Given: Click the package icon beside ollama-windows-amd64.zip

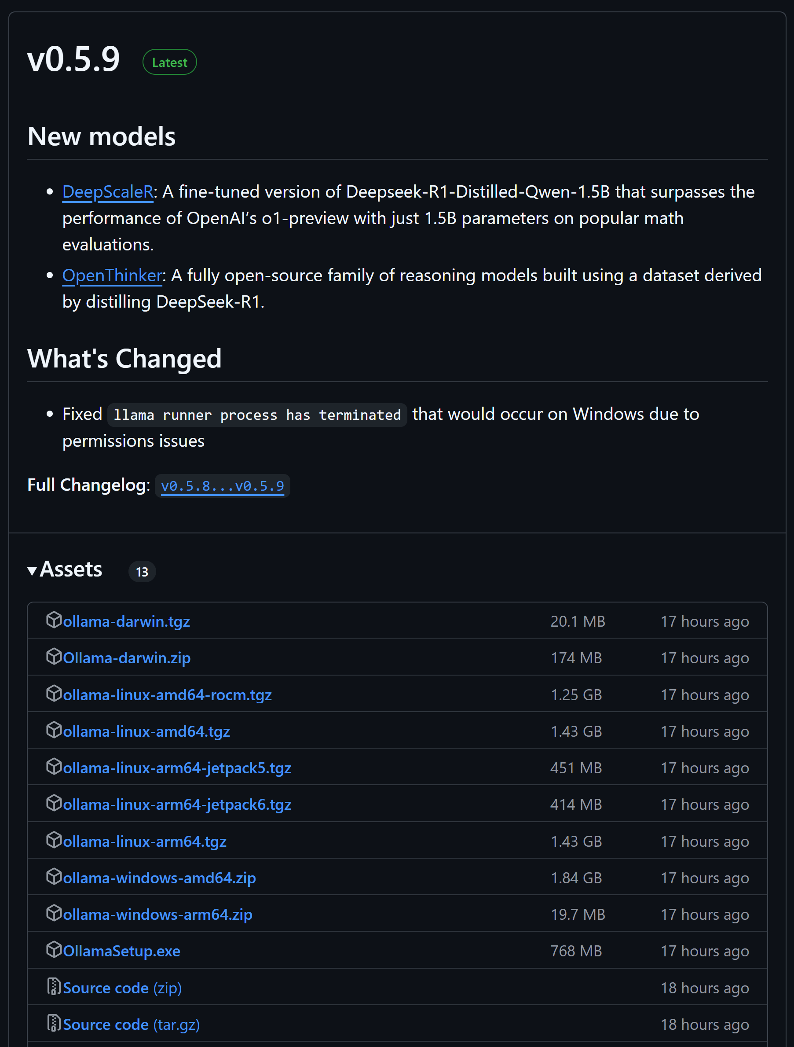Looking at the screenshot, I should click(54, 876).
